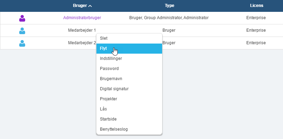Open the Administratorbruger user link
283x139 pixels.
82,18
